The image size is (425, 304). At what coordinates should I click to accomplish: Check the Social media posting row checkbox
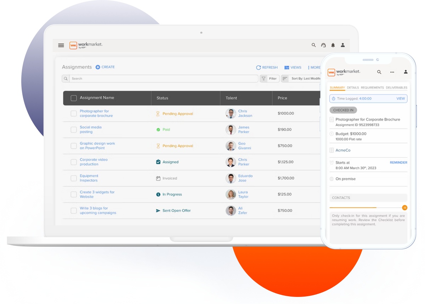pos(74,130)
